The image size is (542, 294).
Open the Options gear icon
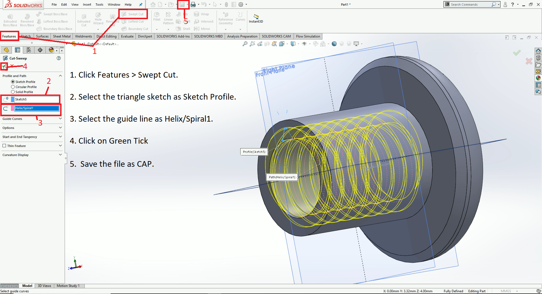241,5
